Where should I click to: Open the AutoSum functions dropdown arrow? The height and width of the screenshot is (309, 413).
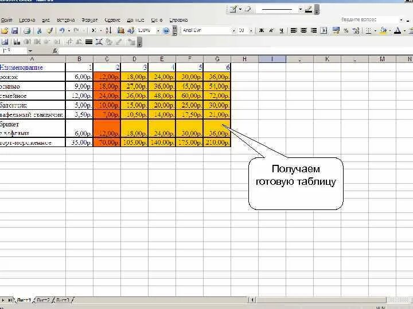click(x=101, y=31)
